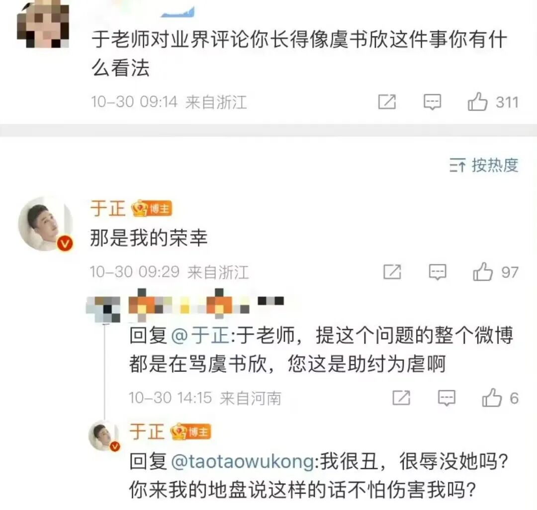Open 于正's small avatar in nested reply
537x510 pixels.
tap(104, 436)
